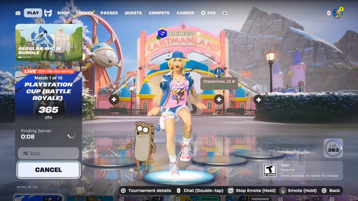This screenshot has width=358, height=201.
Task: Click the Chaserinow_22 avatar icon
Action: 219,72
